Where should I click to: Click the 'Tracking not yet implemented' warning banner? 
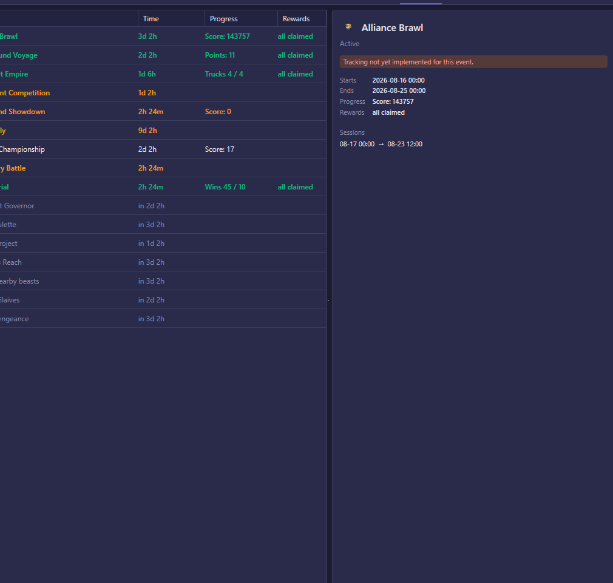(473, 62)
